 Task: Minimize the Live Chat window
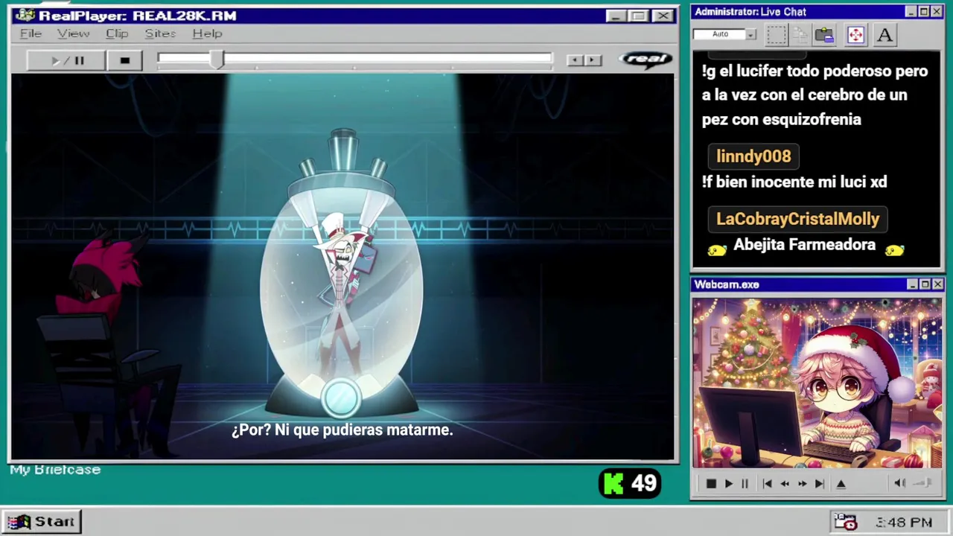coord(911,12)
